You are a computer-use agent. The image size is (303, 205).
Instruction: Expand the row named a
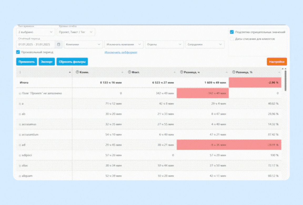[x=20, y=104]
